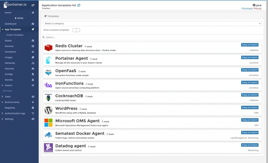Click the Secrets lock icon
The width and height of the screenshot is (268, 163).
pyautogui.click(x=33, y=80)
